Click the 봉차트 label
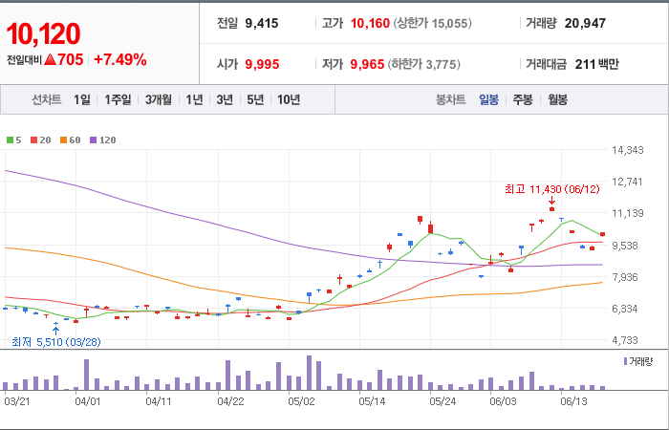 tap(450, 99)
